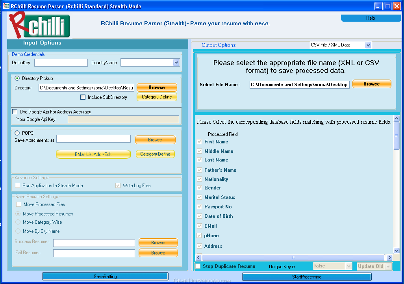
Task: Click the Success Resumes path field
Action: click(x=94, y=243)
